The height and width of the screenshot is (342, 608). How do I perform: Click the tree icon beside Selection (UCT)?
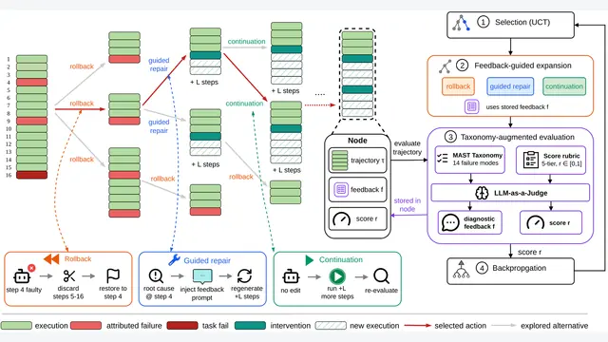(461, 23)
